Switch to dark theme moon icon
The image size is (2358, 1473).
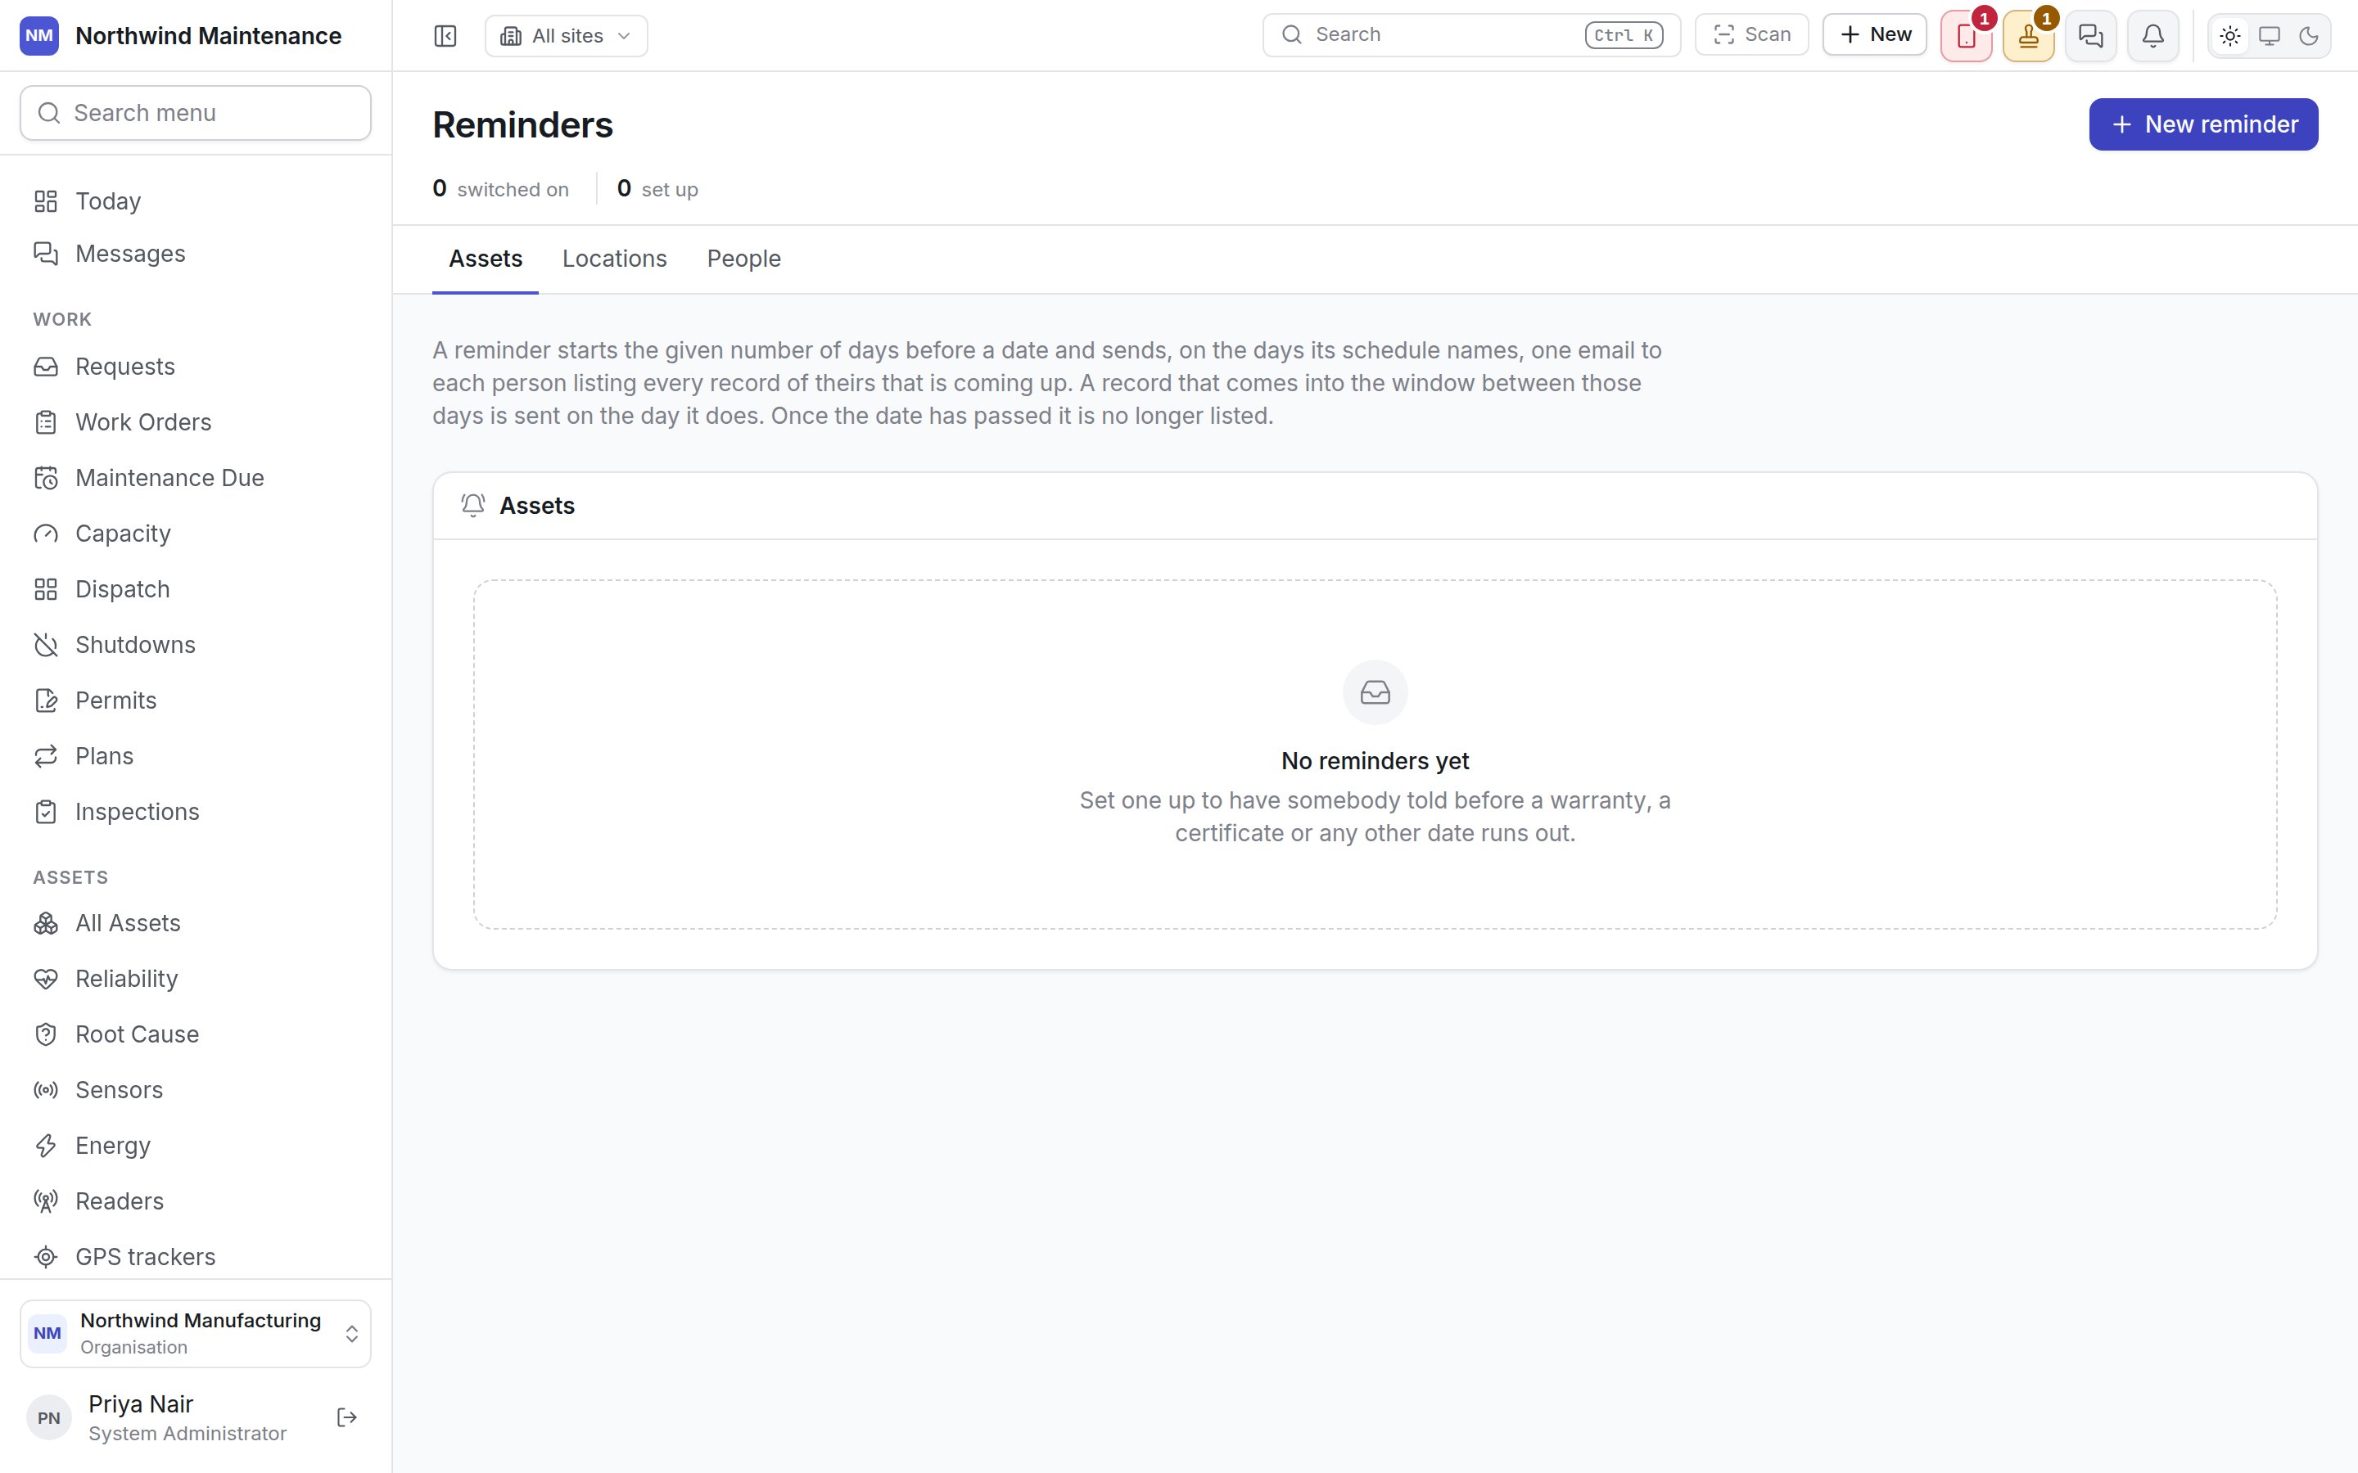point(2308,36)
